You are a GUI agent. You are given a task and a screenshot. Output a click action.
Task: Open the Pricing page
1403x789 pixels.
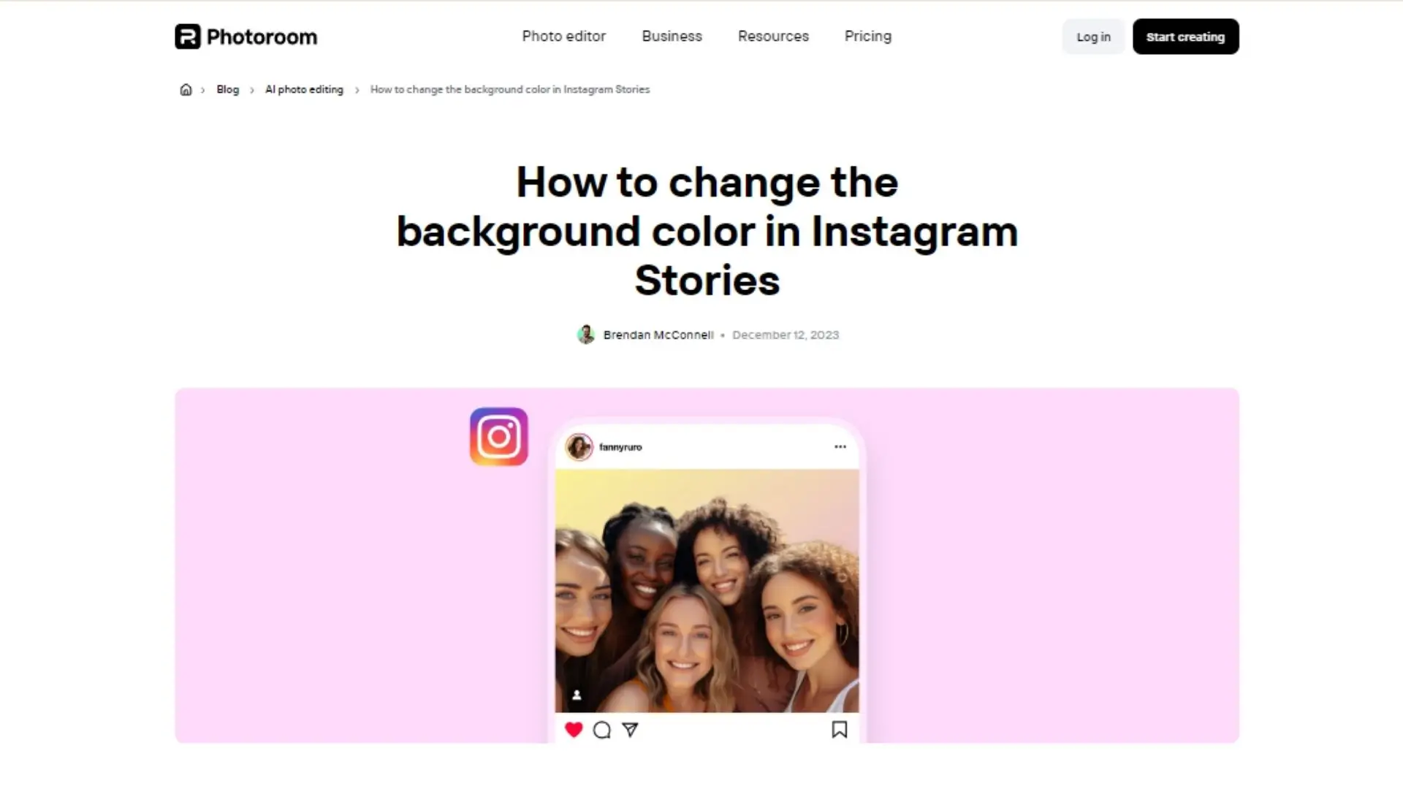[867, 36]
